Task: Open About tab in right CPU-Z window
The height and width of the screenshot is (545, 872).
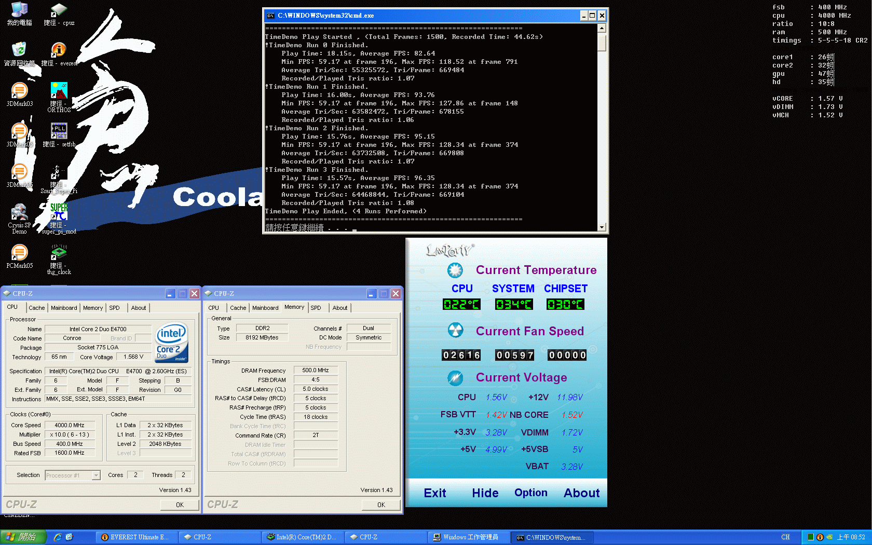Action: pyautogui.click(x=340, y=308)
